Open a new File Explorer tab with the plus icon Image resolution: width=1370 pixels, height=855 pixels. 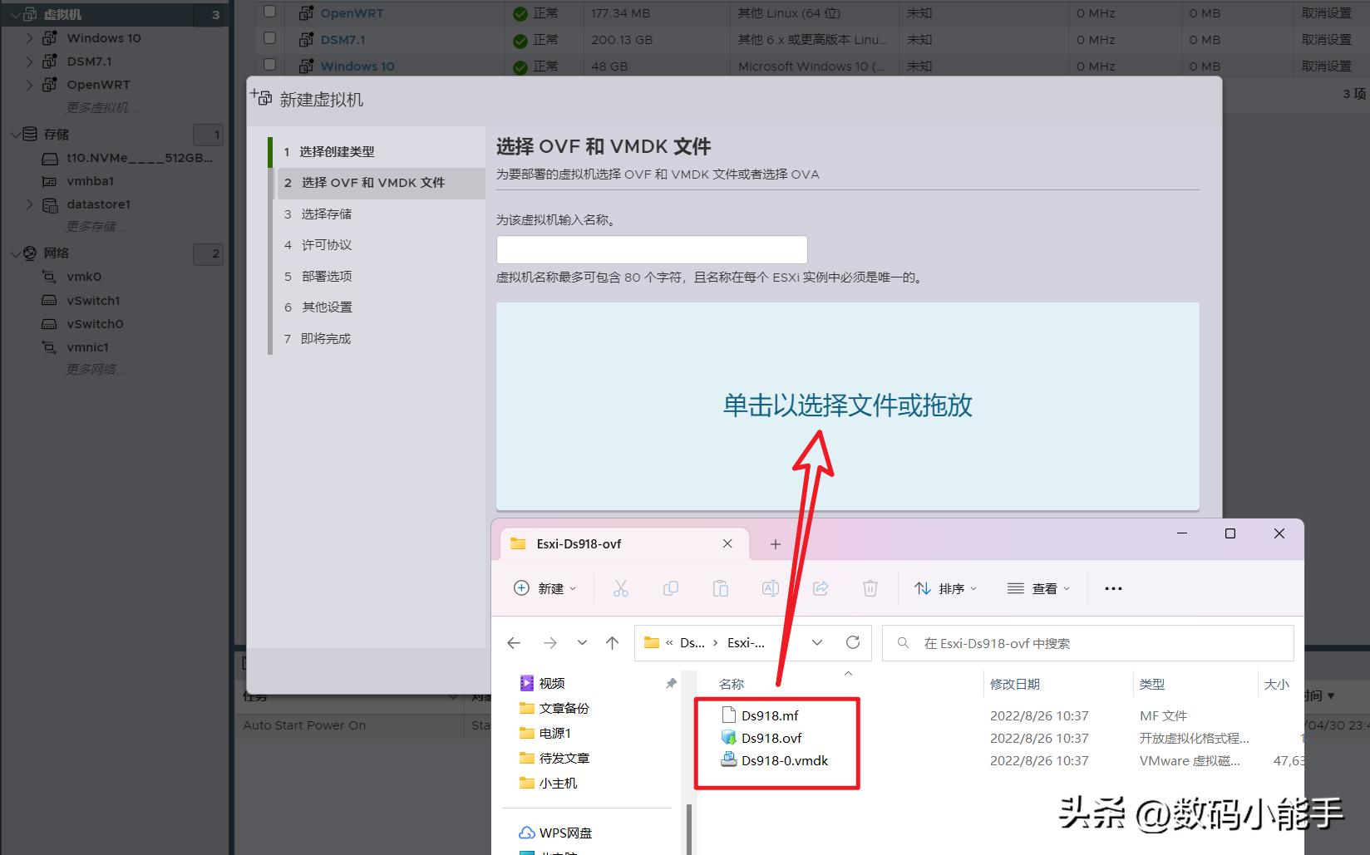775,543
